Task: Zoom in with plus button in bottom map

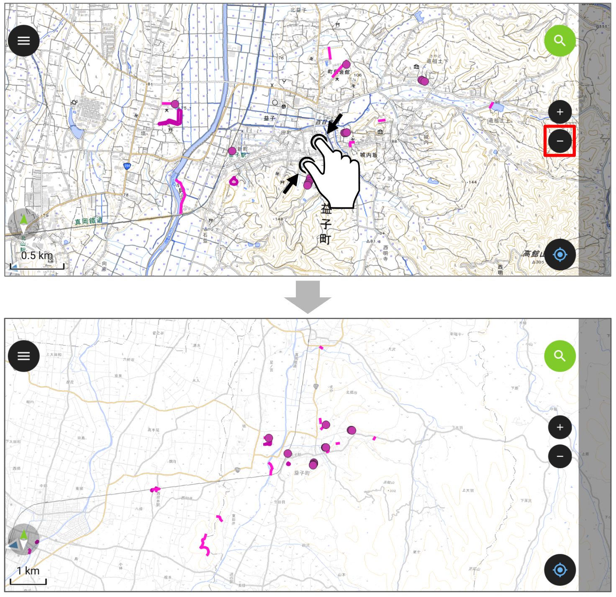Action: click(560, 427)
